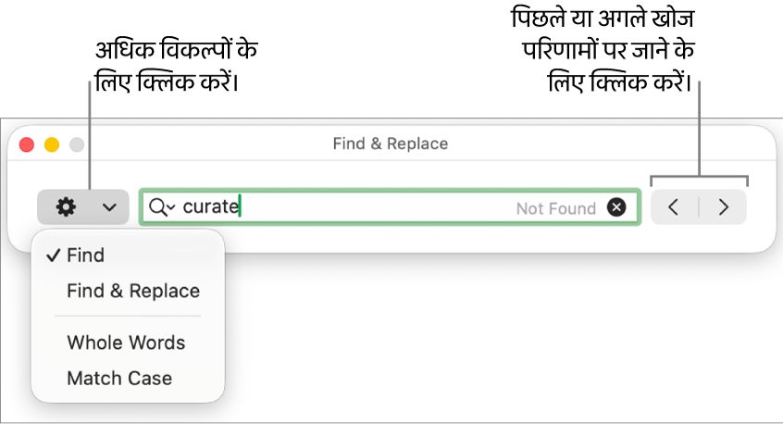783x424 pixels.
Task: Expand the chevron beside the gear icon
Action: tap(109, 207)
